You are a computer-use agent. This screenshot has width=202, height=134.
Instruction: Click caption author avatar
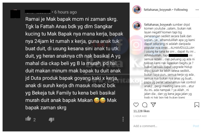coord(137,26)
